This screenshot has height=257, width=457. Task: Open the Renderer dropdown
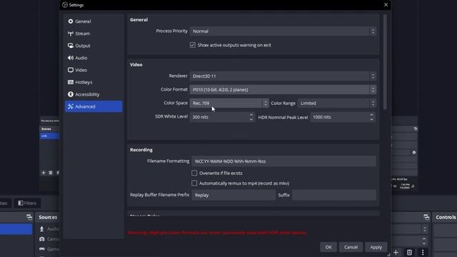283,76
